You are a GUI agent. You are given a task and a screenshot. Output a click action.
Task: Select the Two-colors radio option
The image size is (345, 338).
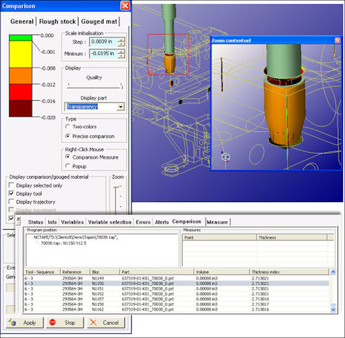(68, 126)
